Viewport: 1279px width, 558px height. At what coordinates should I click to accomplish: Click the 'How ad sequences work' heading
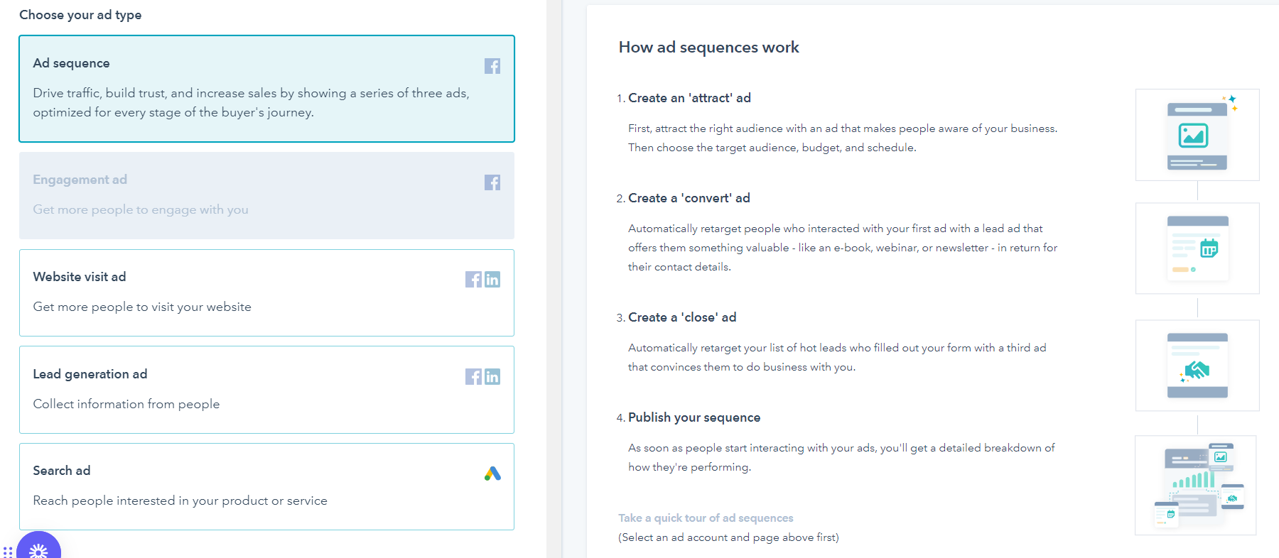(x=708, y=48)
